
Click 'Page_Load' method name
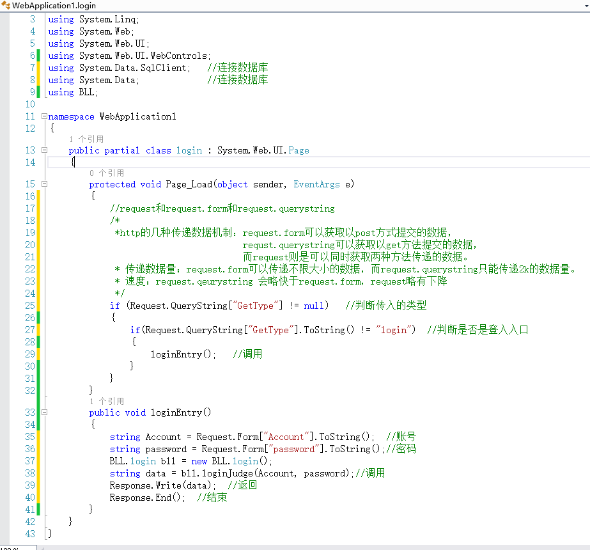tap(189, 184)
